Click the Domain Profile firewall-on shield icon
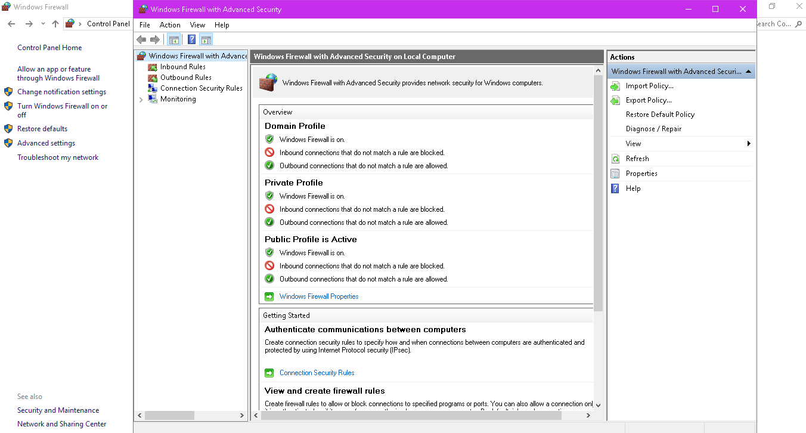The height and width of the screenshot is (433, 806). (x=269, y=139)
